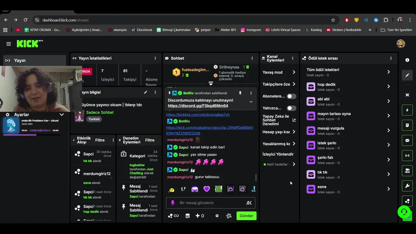Open mayın tarlası oyna reward requests

point(349,116)
